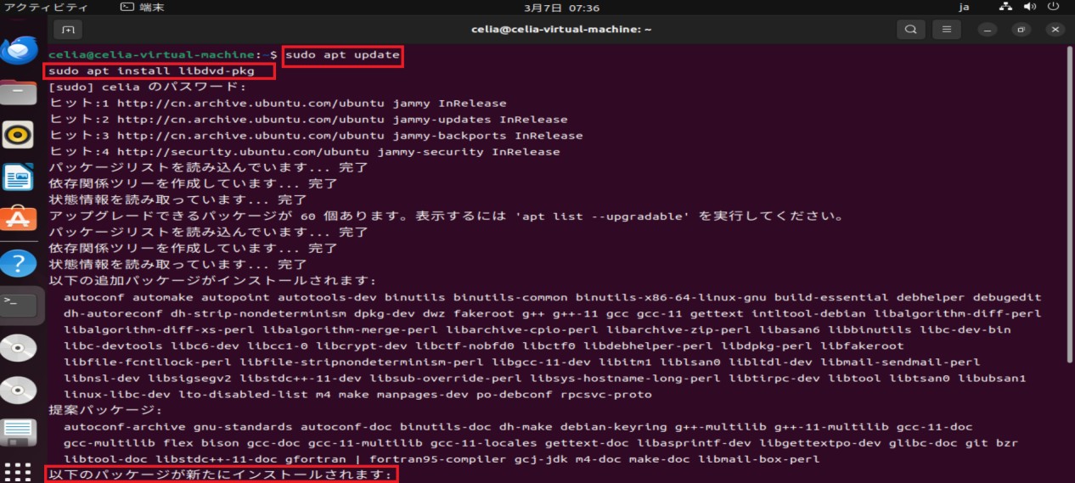Click the ヒット:4 jammy-security InRelease line
1075x483 pixels.
304,151
